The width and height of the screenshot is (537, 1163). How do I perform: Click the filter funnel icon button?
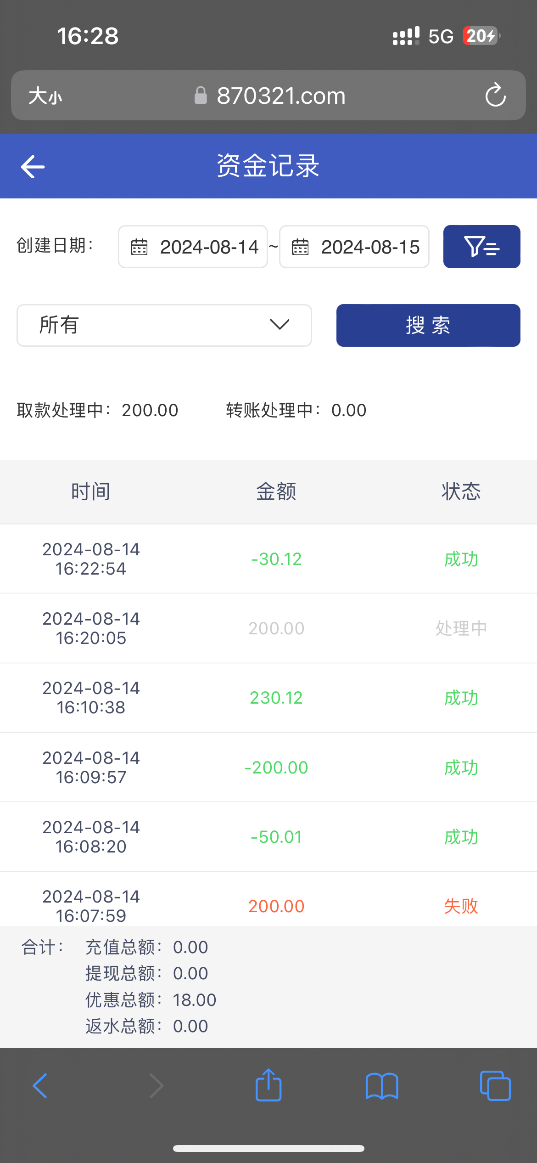(481, 247)
